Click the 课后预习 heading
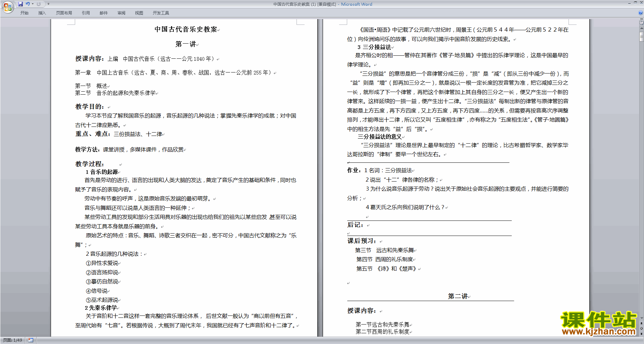Image resolution: width=644 pixels, height=344 pixels. pyautogui.click(x=362, y=241)
